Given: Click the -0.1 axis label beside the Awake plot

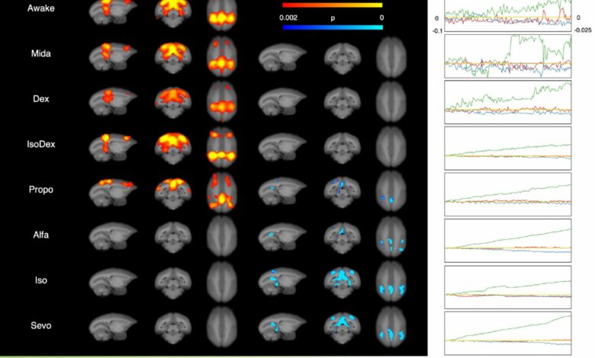Looking at the screenshot, I should pyautogui.click(x=437, y=30).
